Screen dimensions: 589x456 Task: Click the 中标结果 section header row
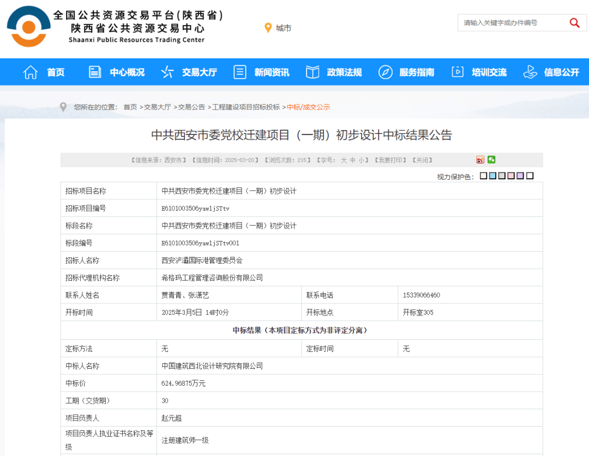[302, 330]
